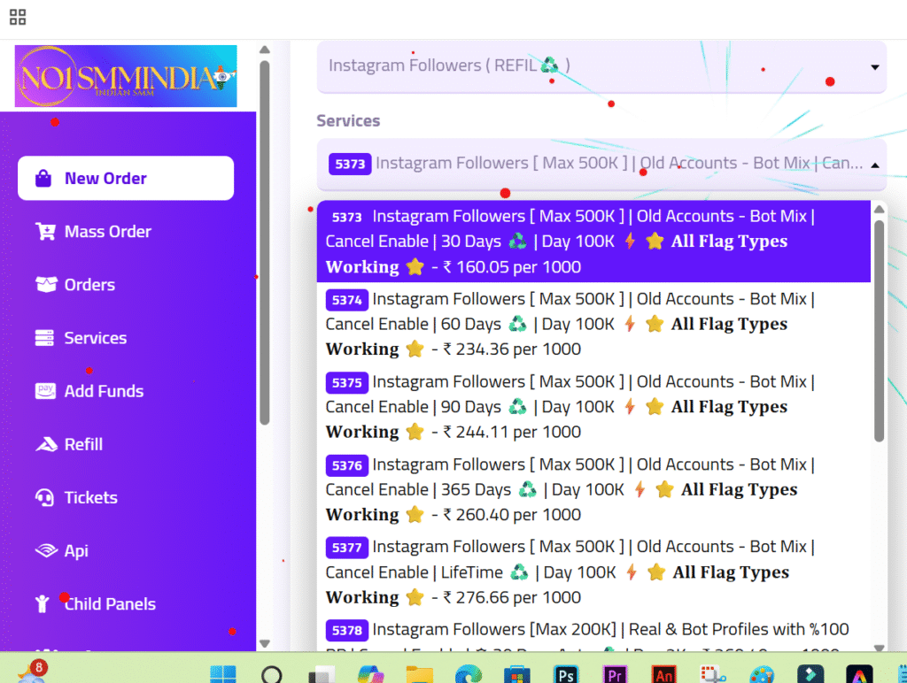Click the Add Funds pay icon
The height and width of the screenshot is (683, 907).
(45, 391)
